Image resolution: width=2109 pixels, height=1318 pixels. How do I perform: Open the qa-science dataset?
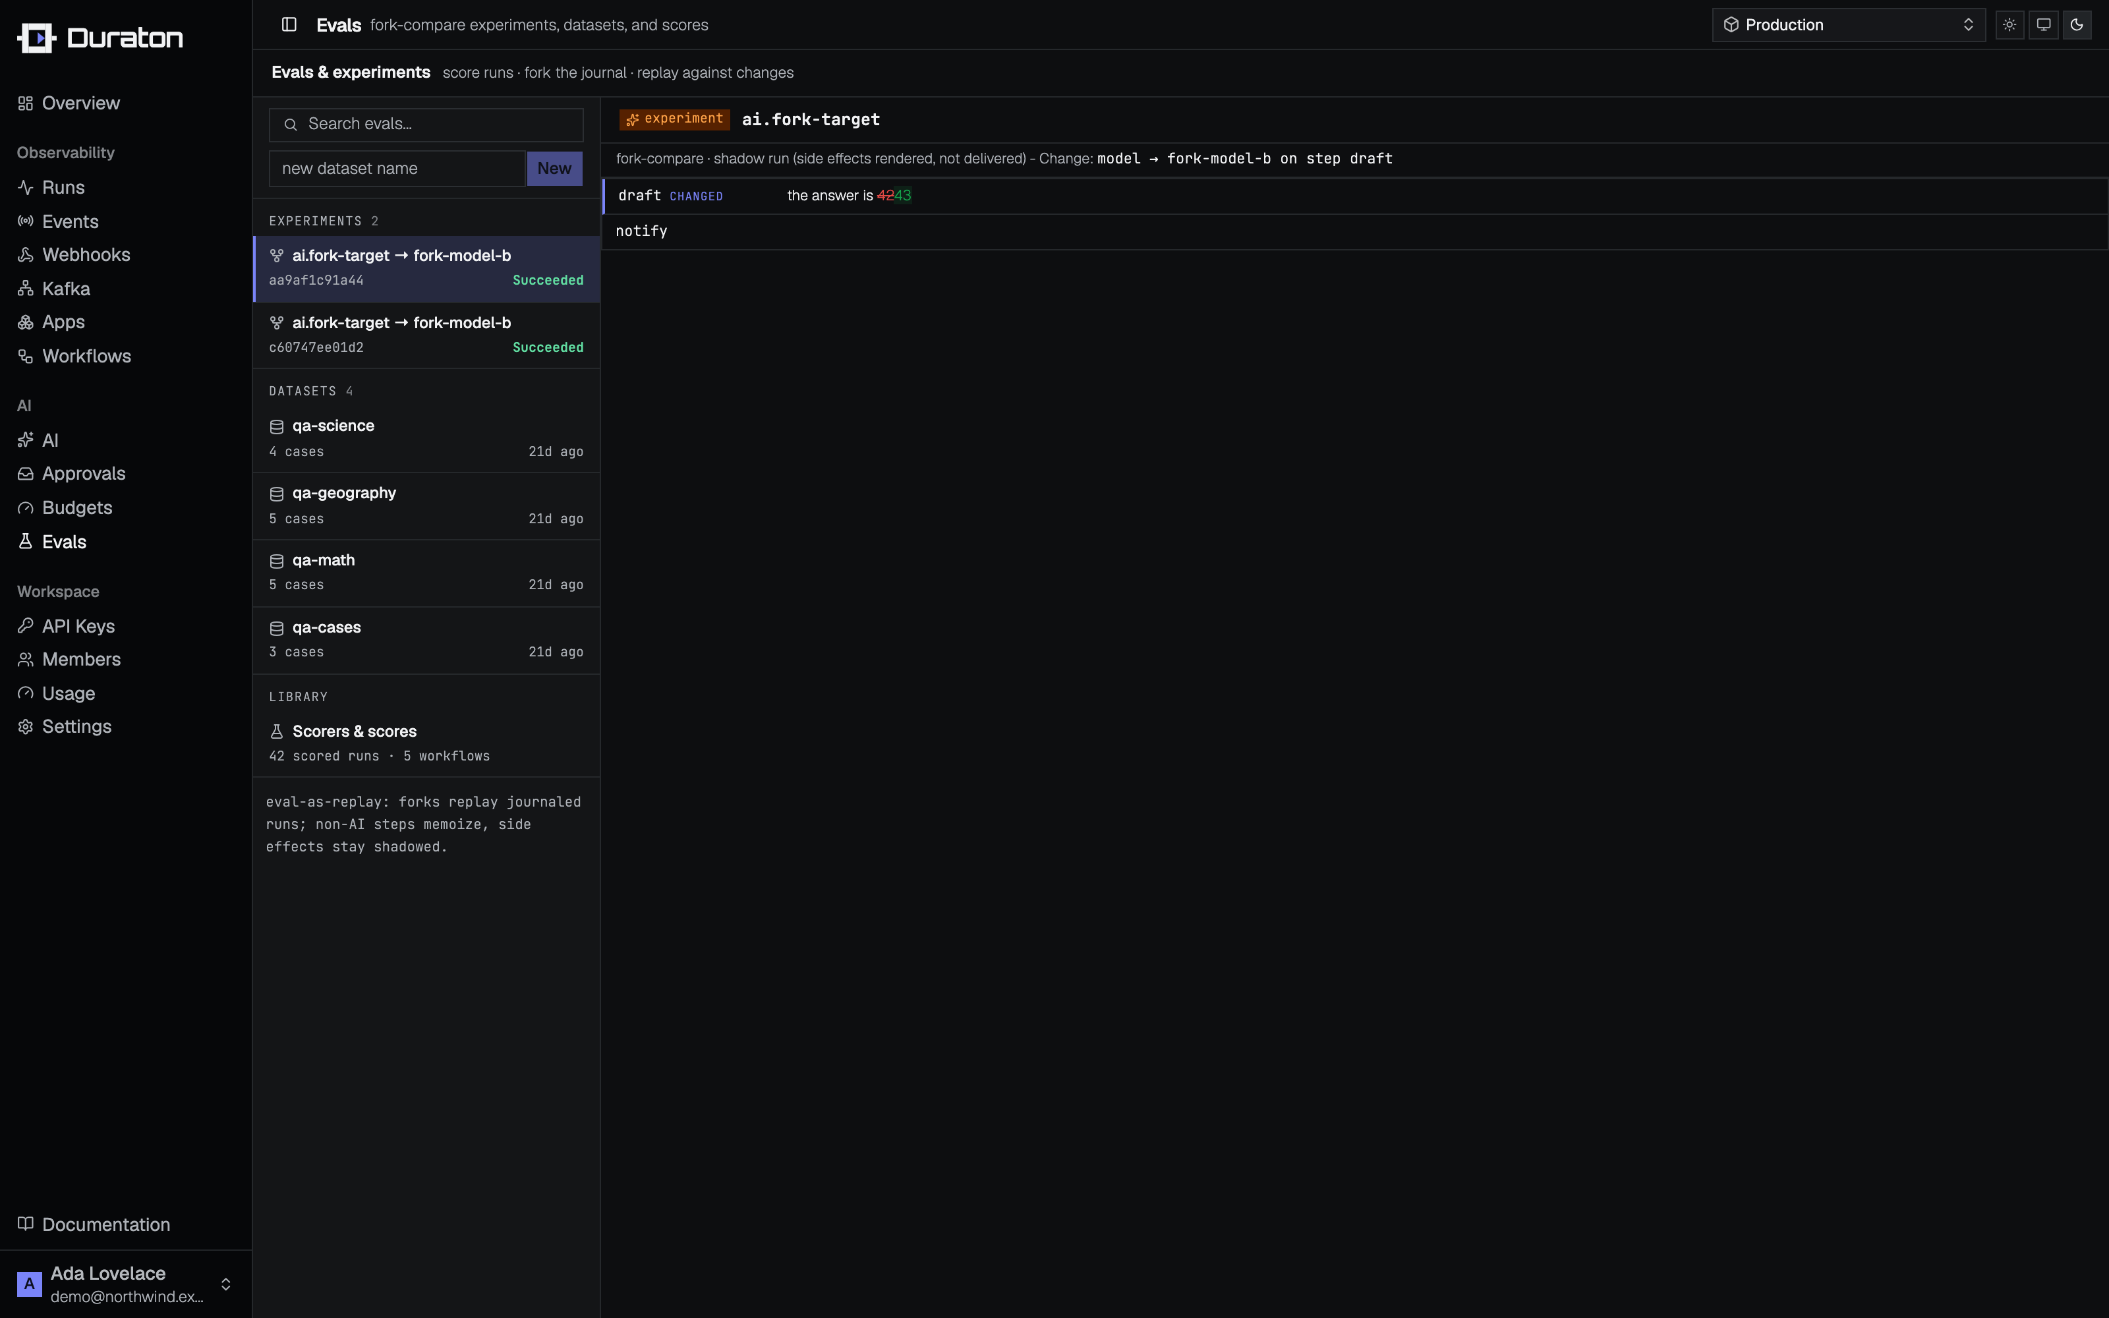tap(426, 438)
